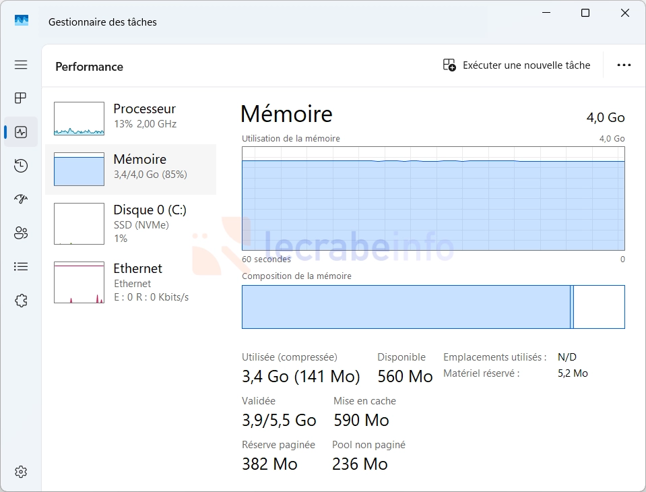Click the Processeur mini graph thumbnail

point(79,119)
